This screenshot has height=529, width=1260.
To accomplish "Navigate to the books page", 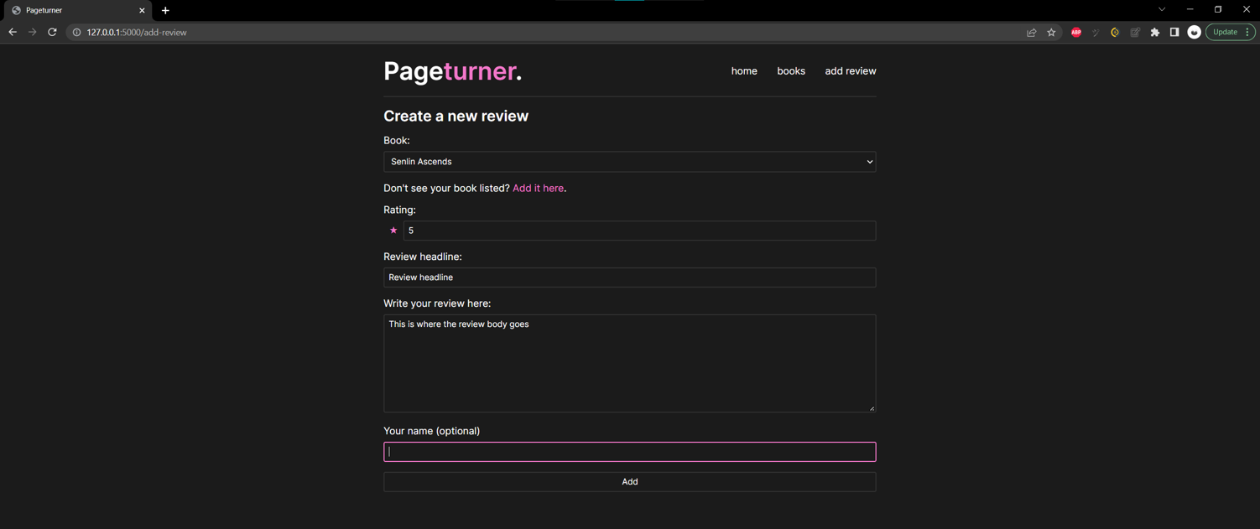I will (791, 71).
